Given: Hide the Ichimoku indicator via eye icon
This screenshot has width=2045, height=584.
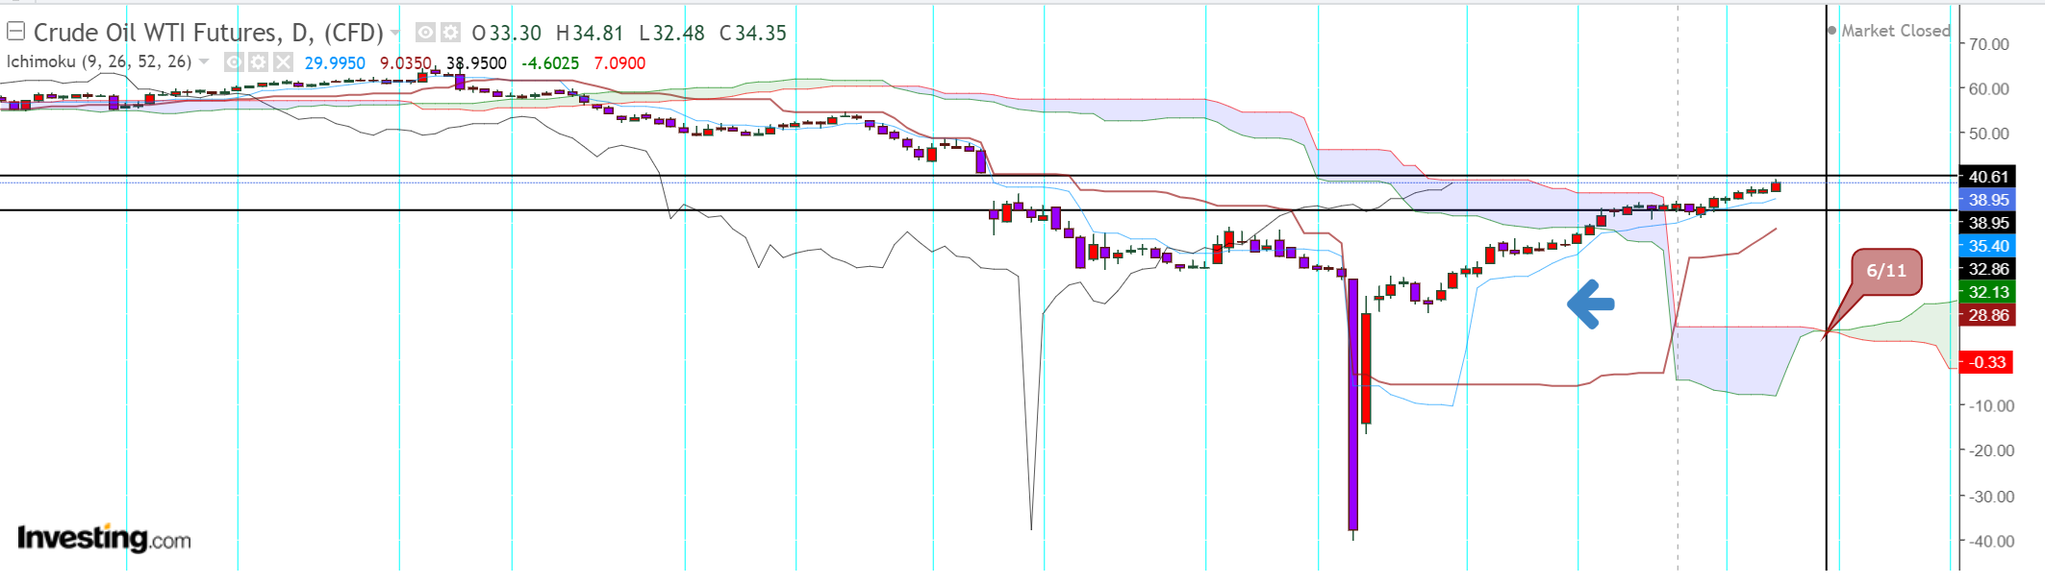Looking at the screenshot, I should click(x=234, y=62).
